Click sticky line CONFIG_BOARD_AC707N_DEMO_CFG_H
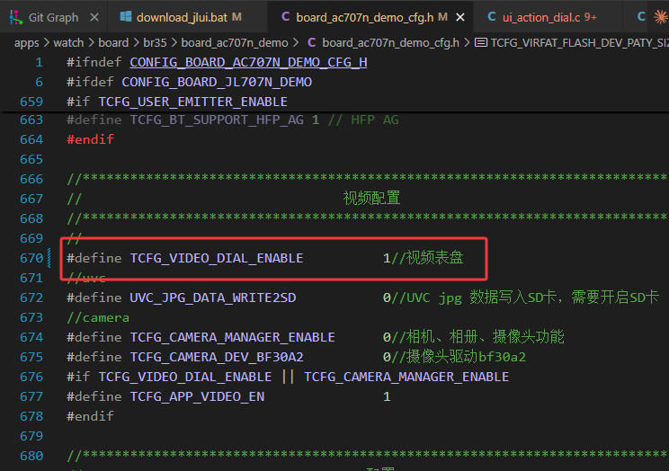669x471 pixels. (x=248, y=62)
